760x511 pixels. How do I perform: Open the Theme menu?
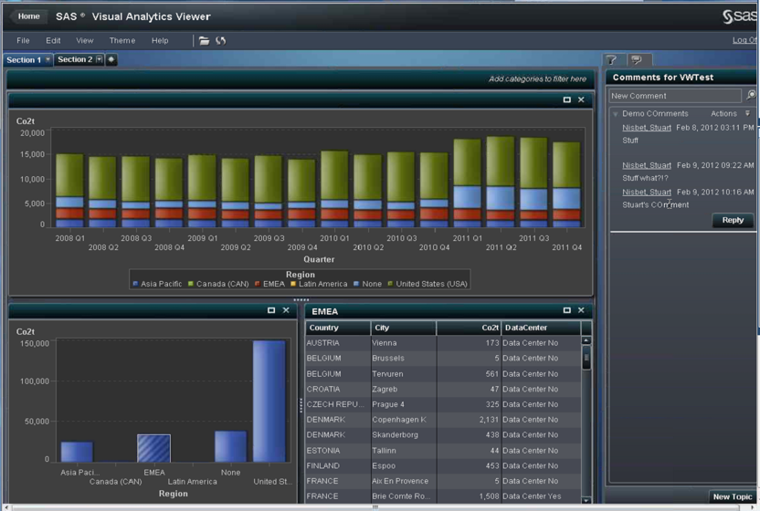click(x=121, y=41)
